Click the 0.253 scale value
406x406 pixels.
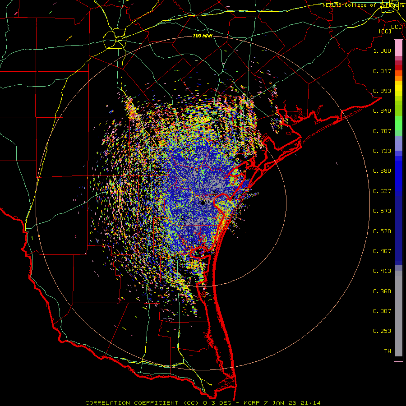pyautogui.click(x=382, y=331)
